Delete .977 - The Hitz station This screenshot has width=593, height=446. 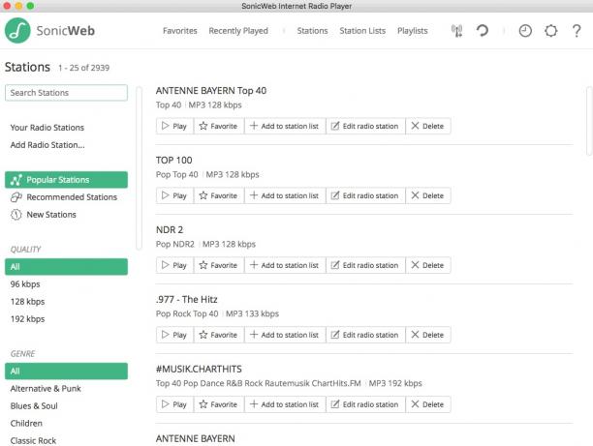tap(428, 335)
